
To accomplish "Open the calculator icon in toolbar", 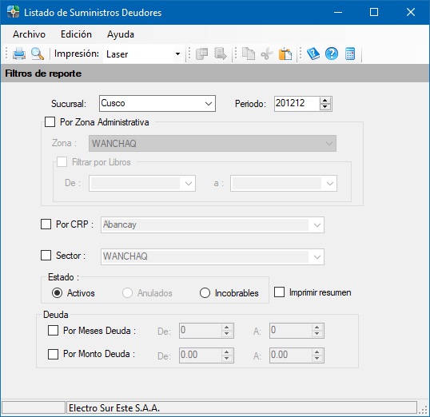I will click(350, 54).
